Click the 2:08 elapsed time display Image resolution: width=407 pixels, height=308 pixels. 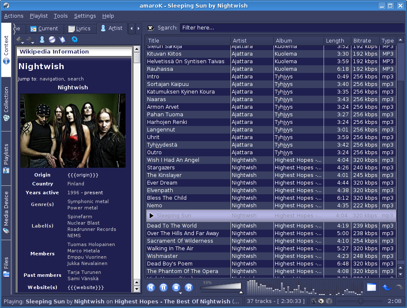click(394, 301)
